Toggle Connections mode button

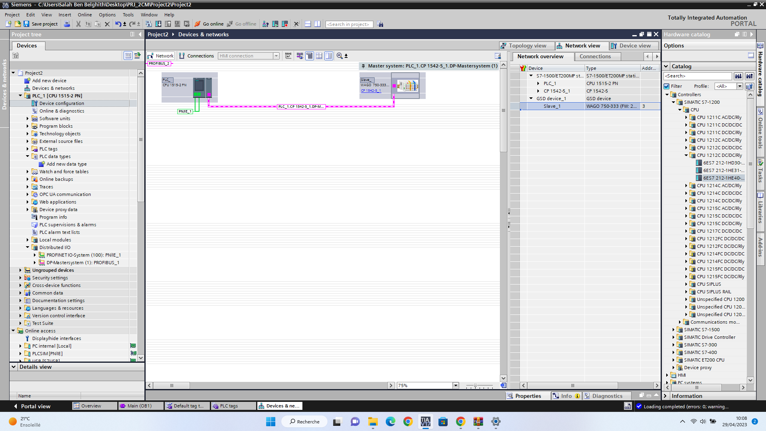pos(196,56)
